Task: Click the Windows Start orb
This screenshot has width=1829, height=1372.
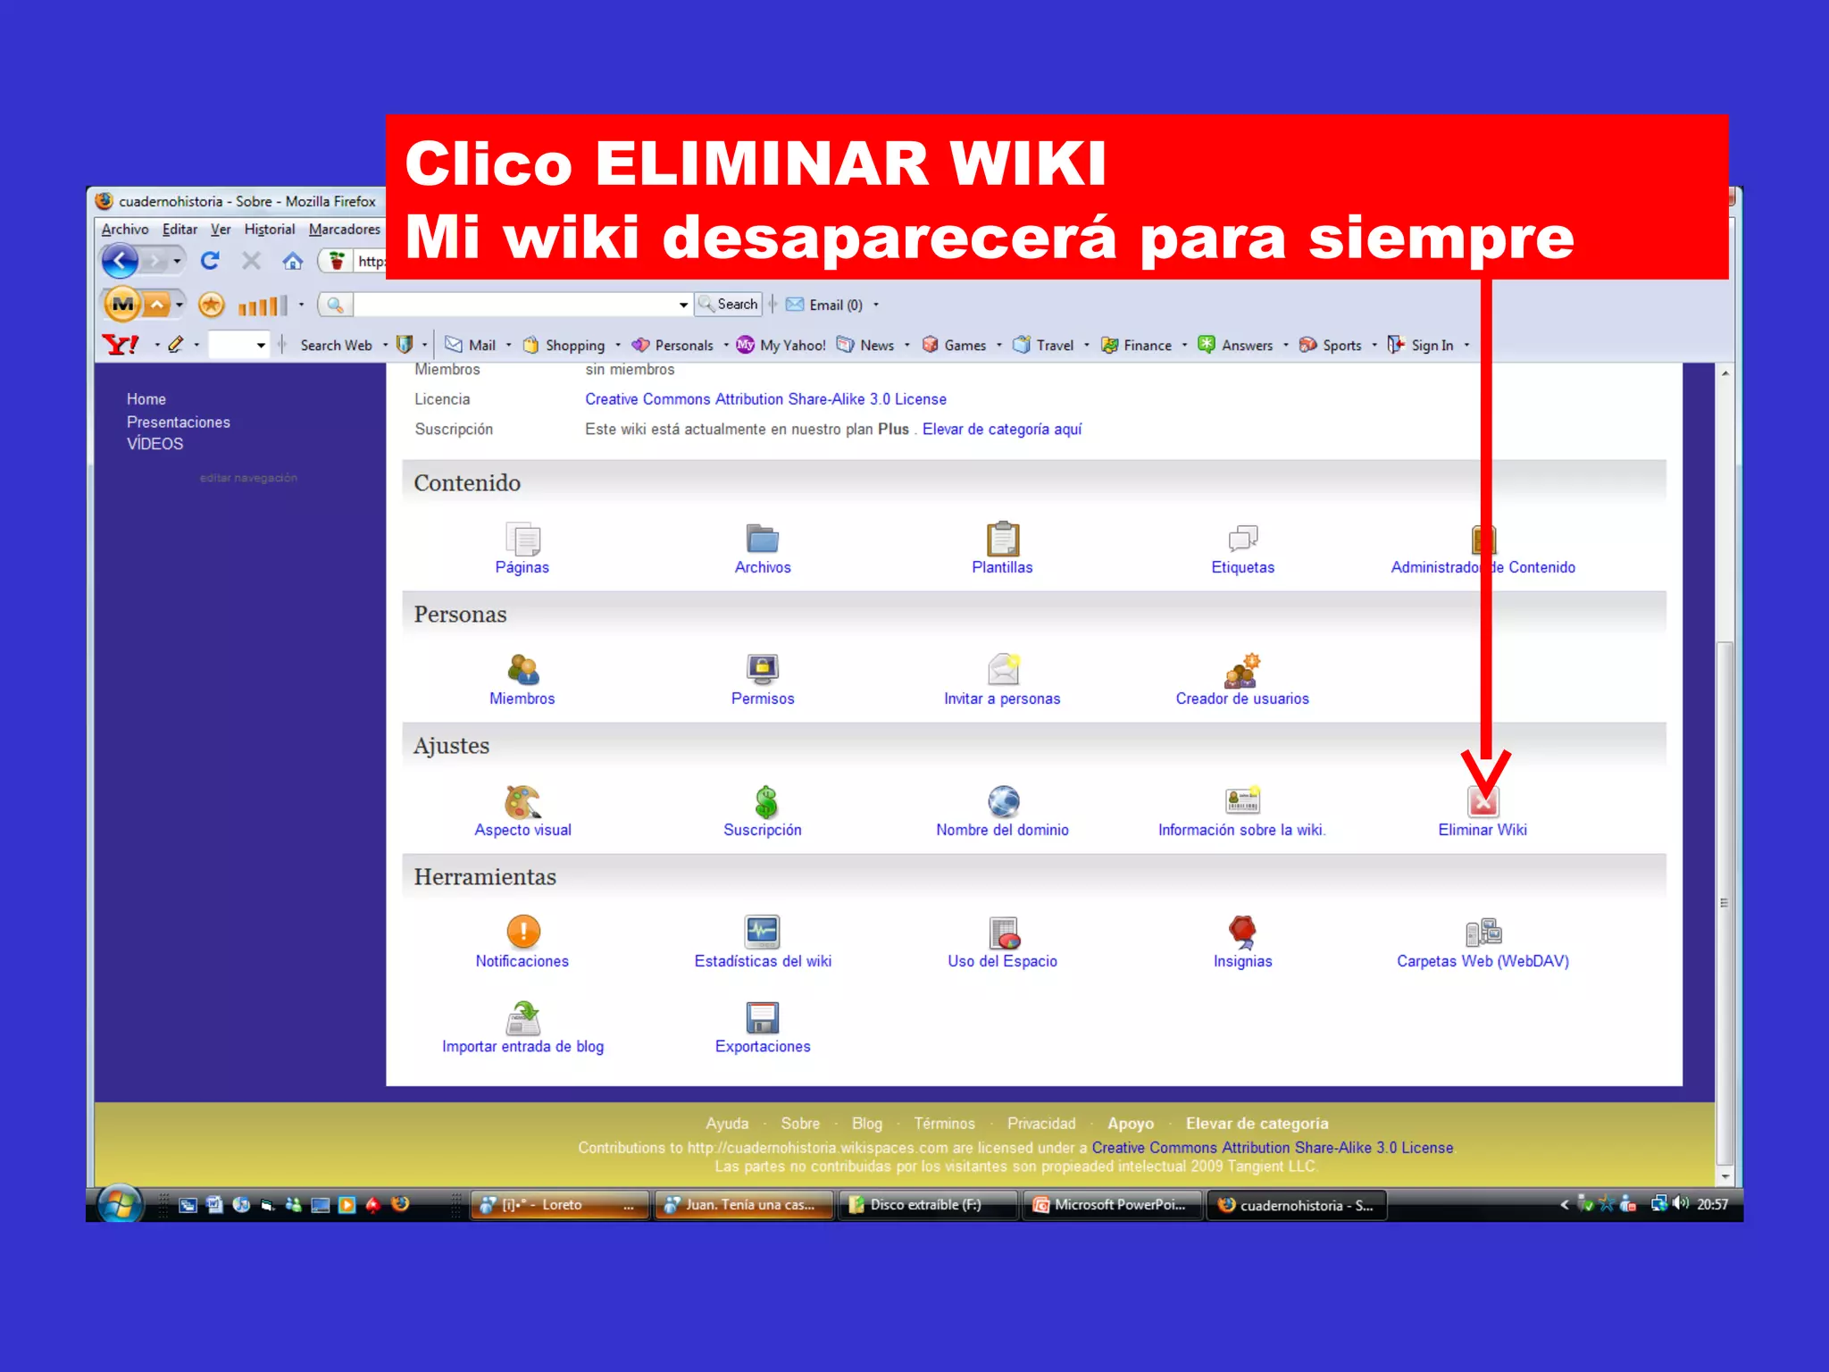Action: [121, 1204]
